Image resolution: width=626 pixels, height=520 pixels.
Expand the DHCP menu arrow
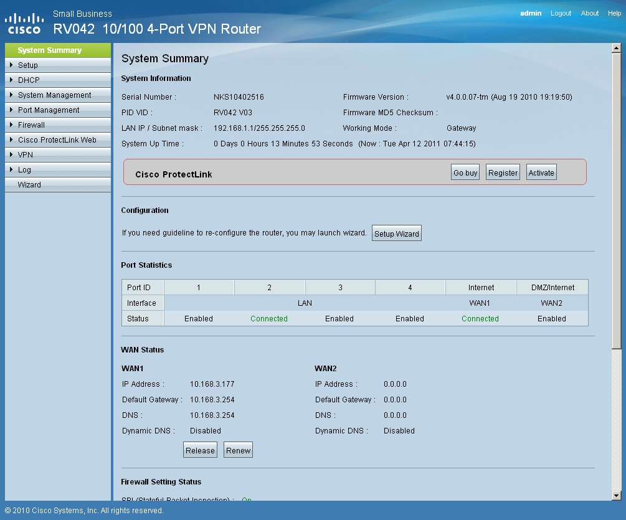click(11, 80)
